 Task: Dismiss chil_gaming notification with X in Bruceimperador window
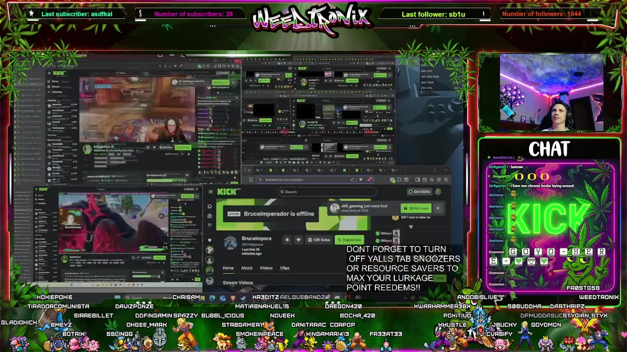coord(438,208)
